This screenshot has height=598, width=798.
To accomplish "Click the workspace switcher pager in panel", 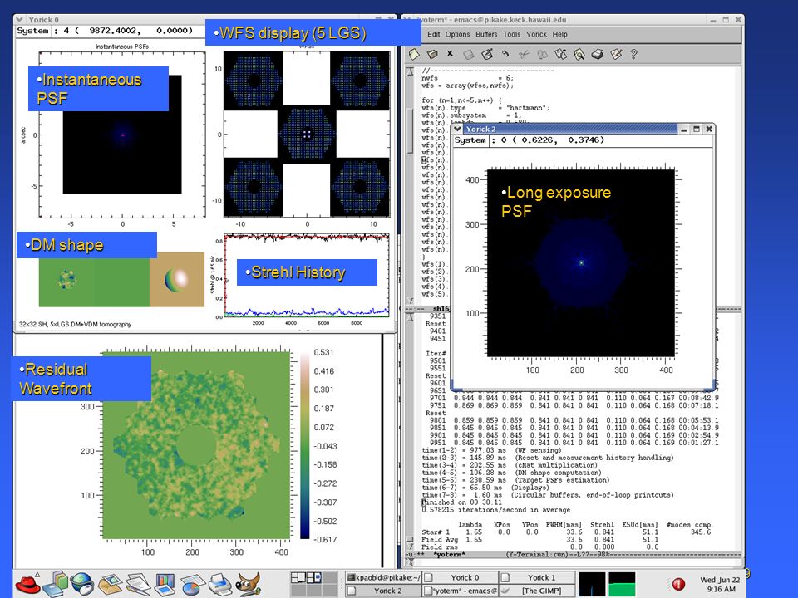I will [x=314, y=584].
